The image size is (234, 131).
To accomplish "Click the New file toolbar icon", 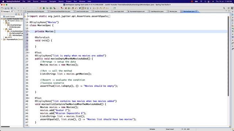I will 2,8.
